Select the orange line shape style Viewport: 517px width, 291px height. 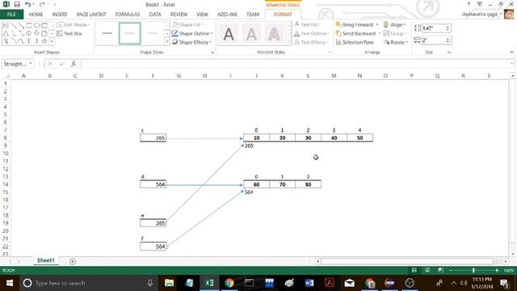pyautogui.click(x=152, y=33)
